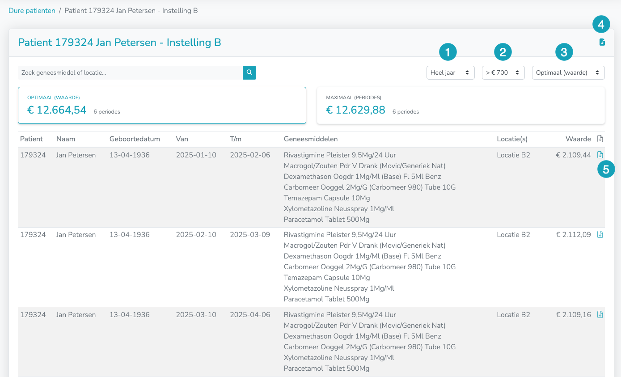This screenshot has width=621, height=377.
Task: Open the > € 700 threshold dropdown
Action: [x=503, y=72]
